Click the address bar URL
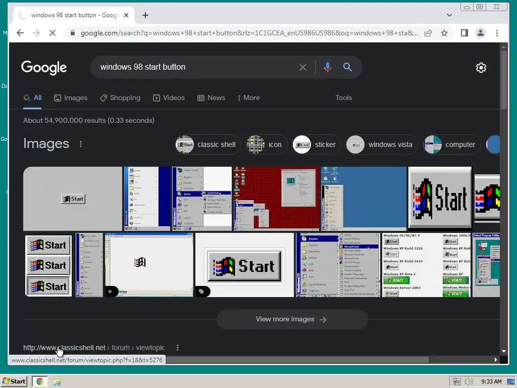Viewport: 517px width, 388px height. coord(249,33)
